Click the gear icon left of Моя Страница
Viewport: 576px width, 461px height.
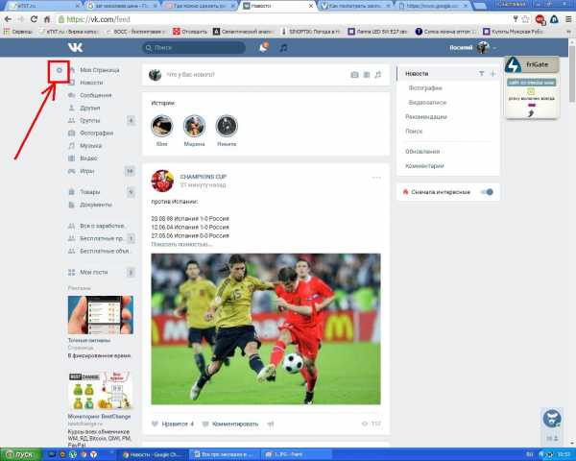[x=60, y=70]
